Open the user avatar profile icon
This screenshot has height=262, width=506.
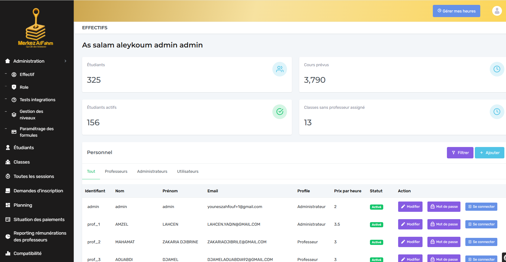pos(497,11)
